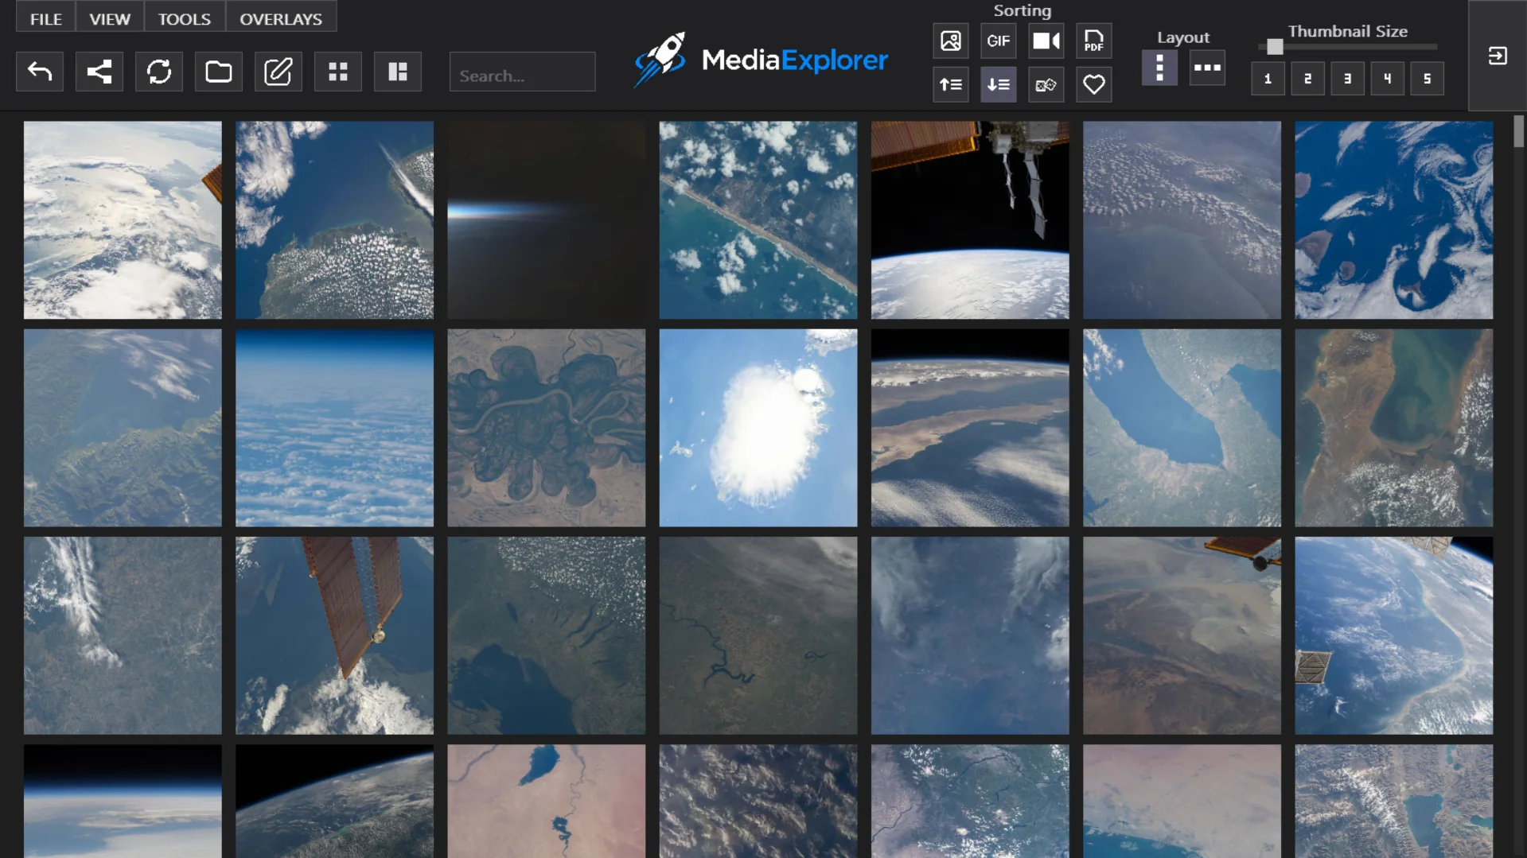The height and width of the screenshot is (858, 1527).
Task: Toggle the video file type filter
Action: tap(1046, 41)
